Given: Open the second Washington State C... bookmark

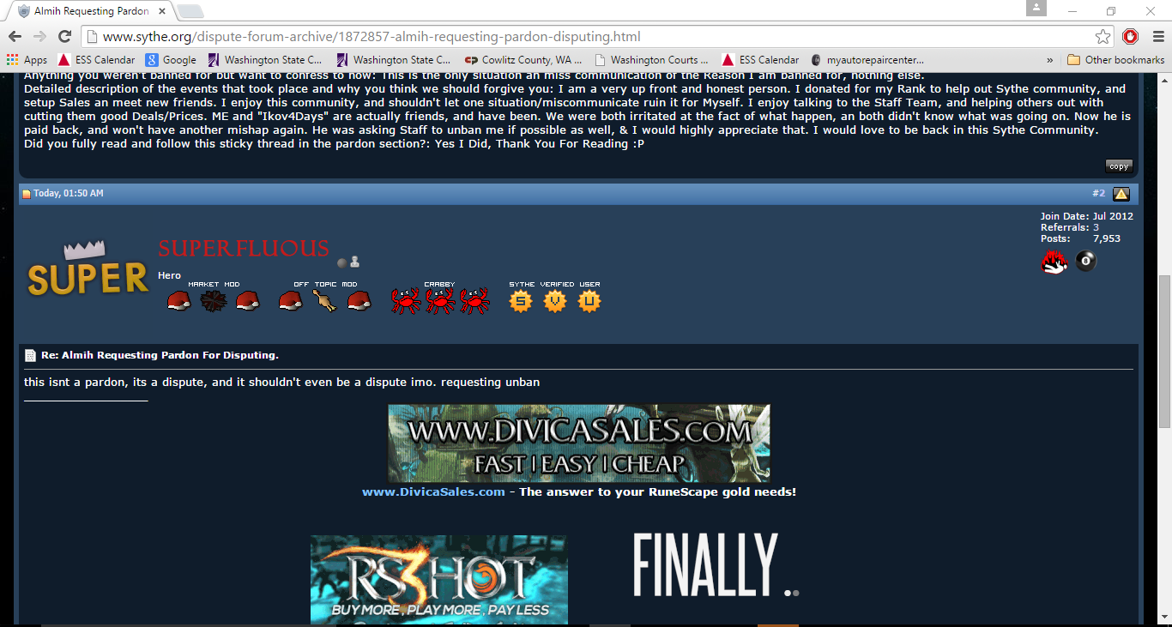Looking at the screenshot, I should tap(394, 60).
